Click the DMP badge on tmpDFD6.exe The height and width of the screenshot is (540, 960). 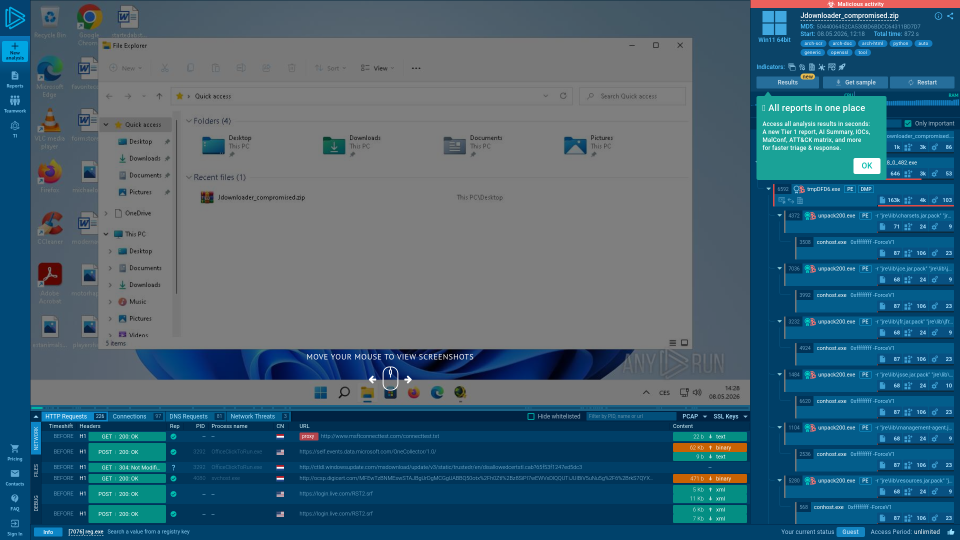(866, 189)
